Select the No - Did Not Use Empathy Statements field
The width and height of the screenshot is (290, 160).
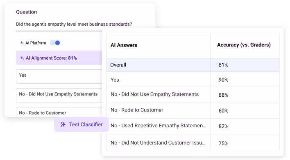[x=59, y=95]
